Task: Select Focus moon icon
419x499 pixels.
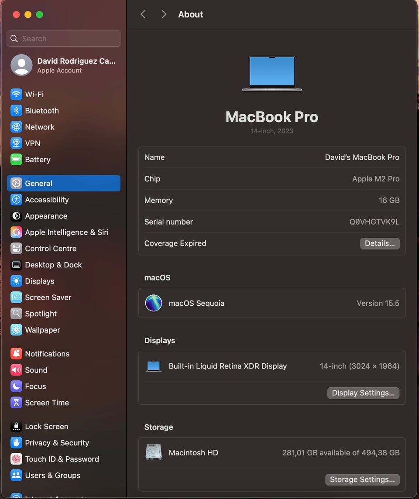Action: pyautogui.click(x=16, y=386)
